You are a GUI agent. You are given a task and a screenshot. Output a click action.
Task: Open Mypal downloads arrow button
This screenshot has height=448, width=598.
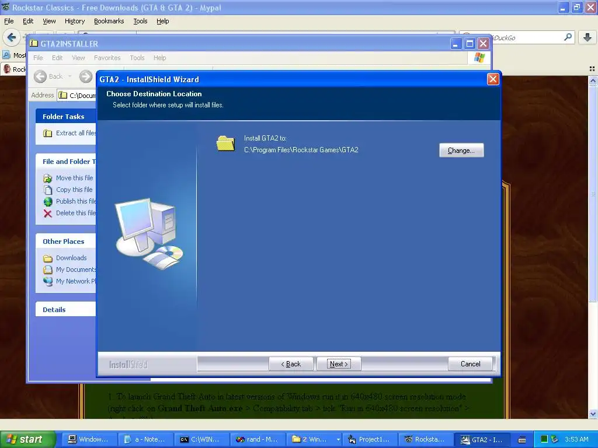[587, 37]
